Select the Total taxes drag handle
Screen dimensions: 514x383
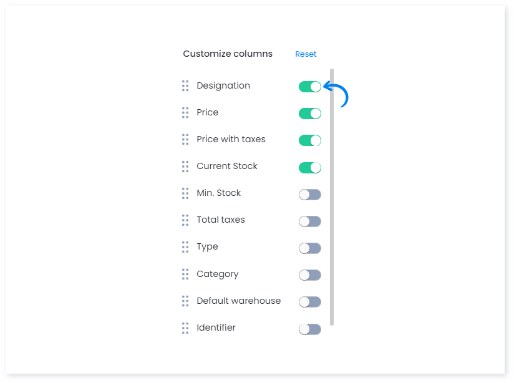click(185, 220)
